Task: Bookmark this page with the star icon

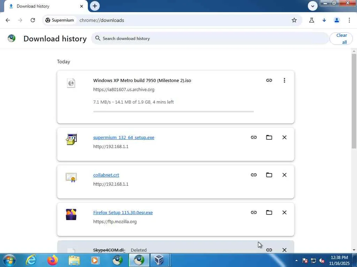Action: click(294, 20)
